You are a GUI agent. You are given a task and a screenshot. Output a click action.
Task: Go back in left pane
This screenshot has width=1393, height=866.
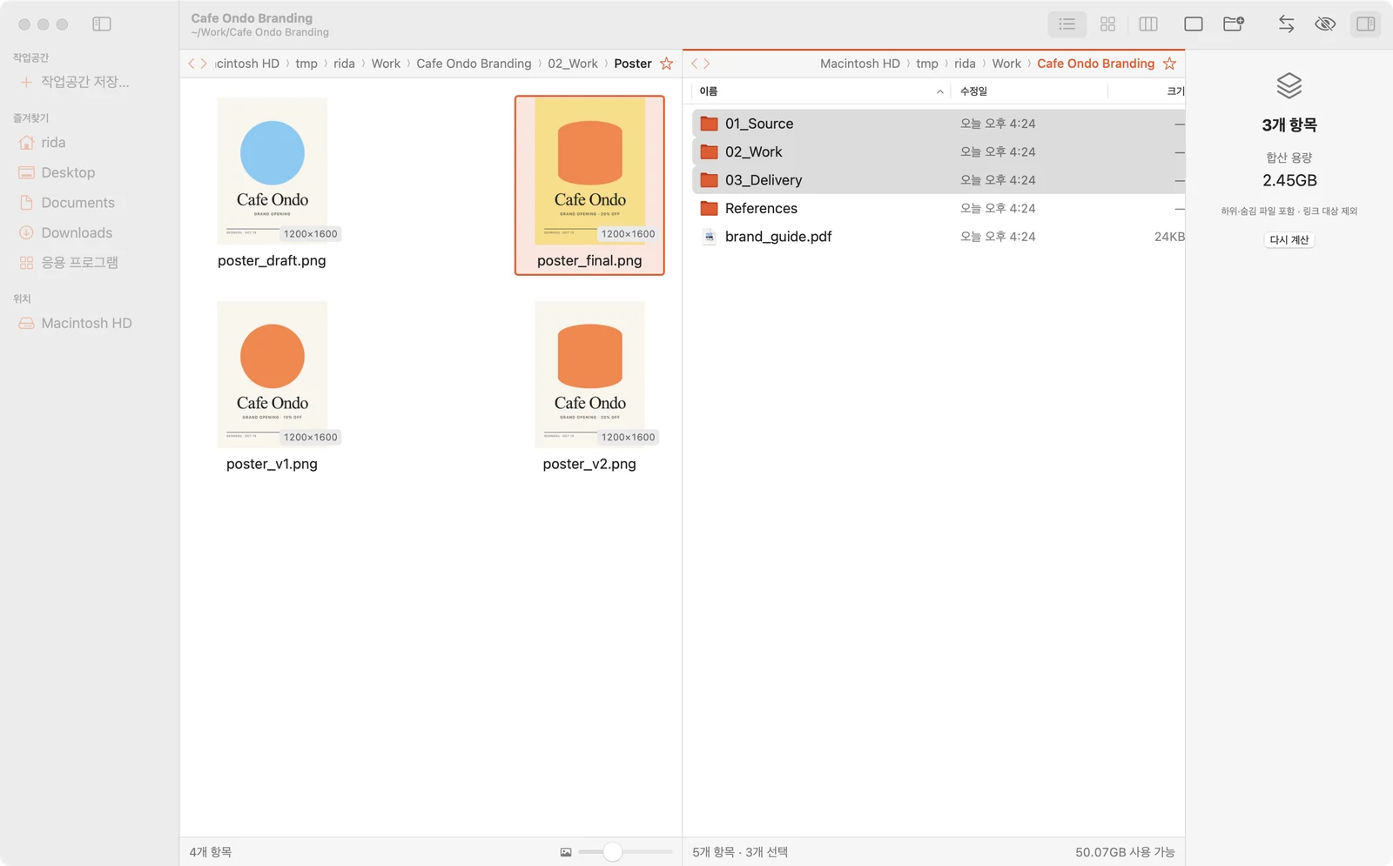tap(192, 64)
